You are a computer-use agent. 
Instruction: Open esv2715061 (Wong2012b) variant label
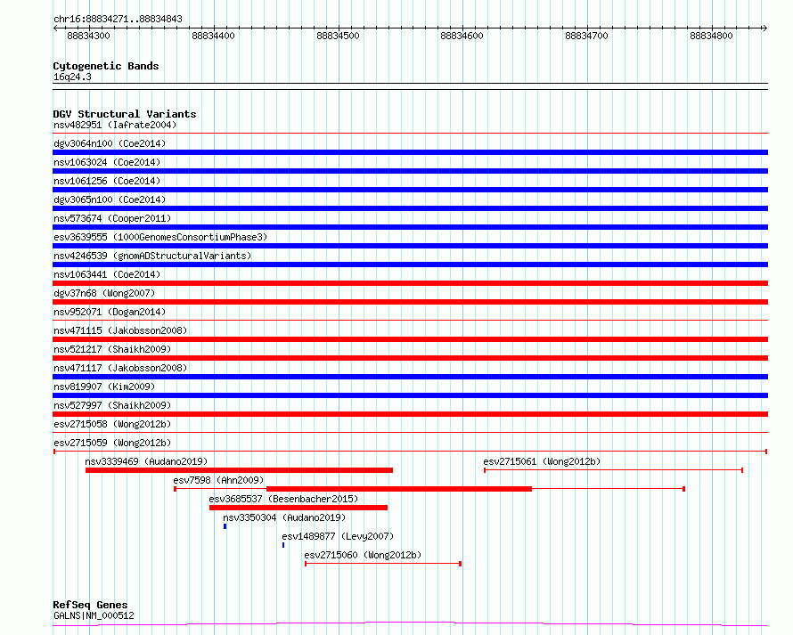[542, 461]
